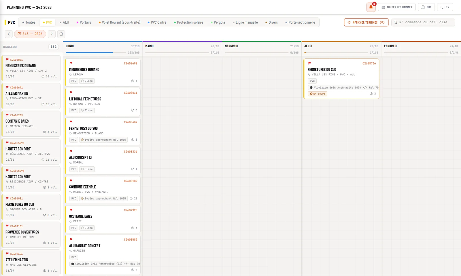The height and width of the screenshot is (276, 461).
Task: Filter by the Toutes range
Action: pyautogui.click(x=29, y=22)
